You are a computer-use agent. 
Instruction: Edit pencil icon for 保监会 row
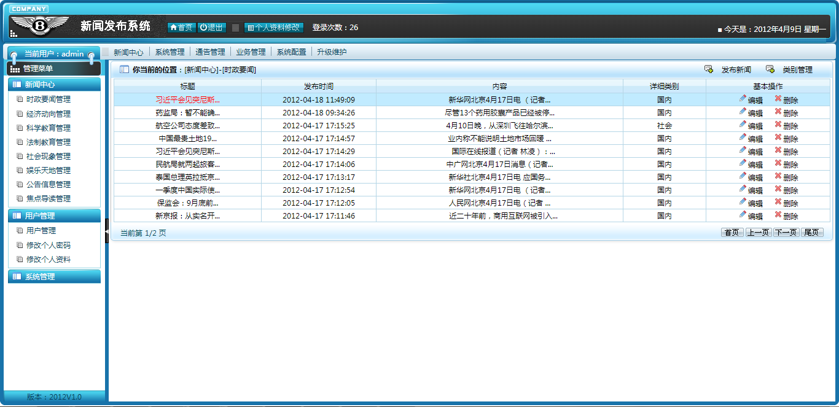tap(743, 202)
